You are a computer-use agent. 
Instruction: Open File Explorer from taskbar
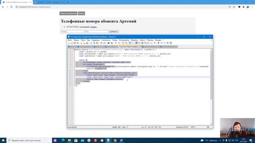[69, 140]
